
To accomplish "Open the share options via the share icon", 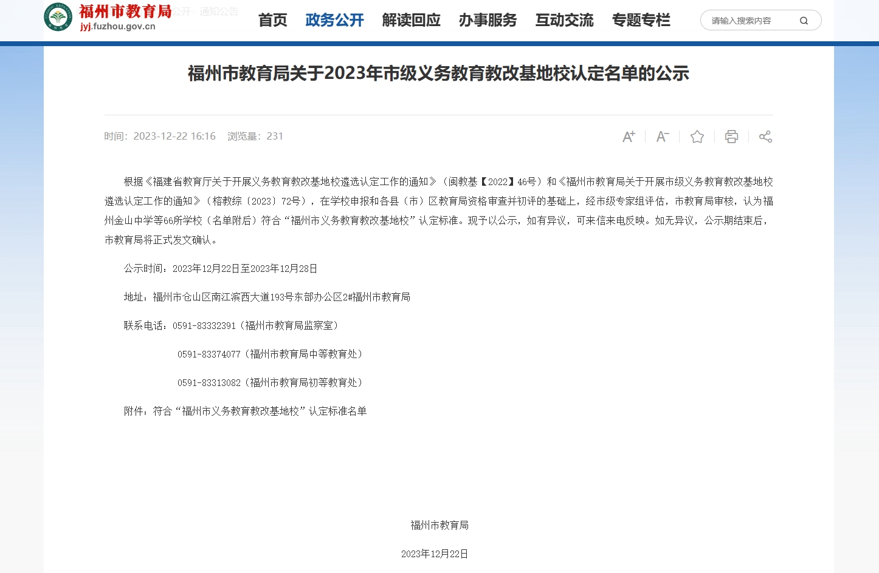I will pos(765,137).
